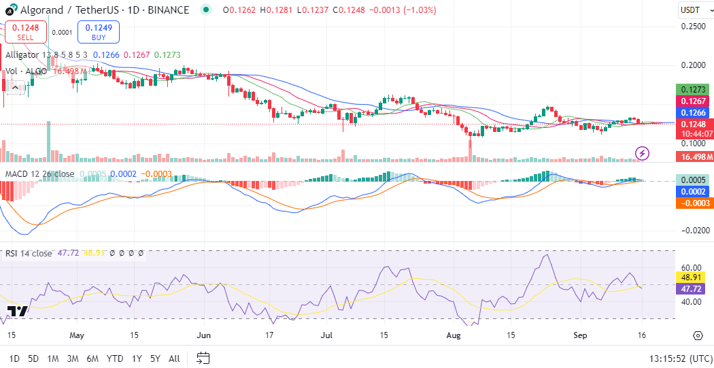Click the MACD legend value -0.0003
This screenshot has height=368, width=714.
[x=156, y=173]
